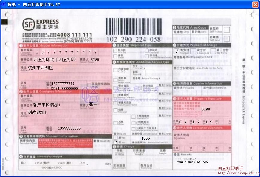The image size is (260, 177).
Task: Click the SF Express logo
Action: [x=39, y=24]
